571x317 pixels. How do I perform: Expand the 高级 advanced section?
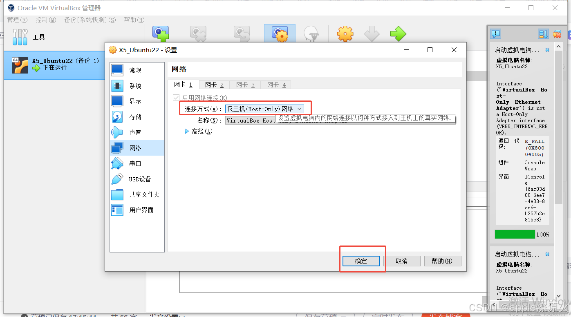199,131
